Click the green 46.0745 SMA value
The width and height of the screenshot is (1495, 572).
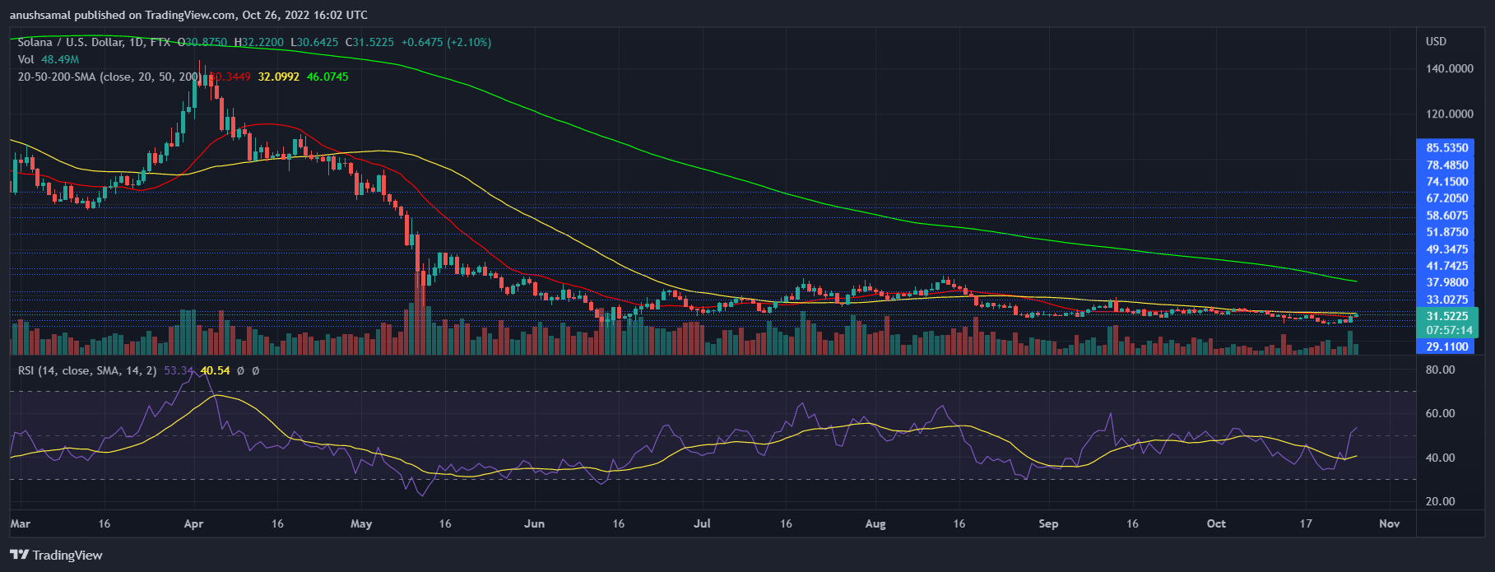click(327, 77)
